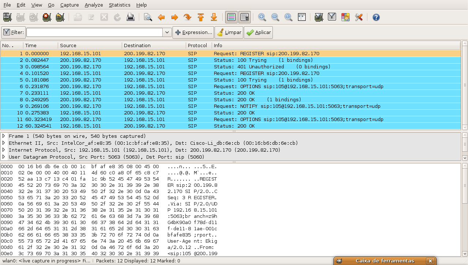468x265 pixels.
Task: Open the Analyze menu
Action: [x=94, y=5]
